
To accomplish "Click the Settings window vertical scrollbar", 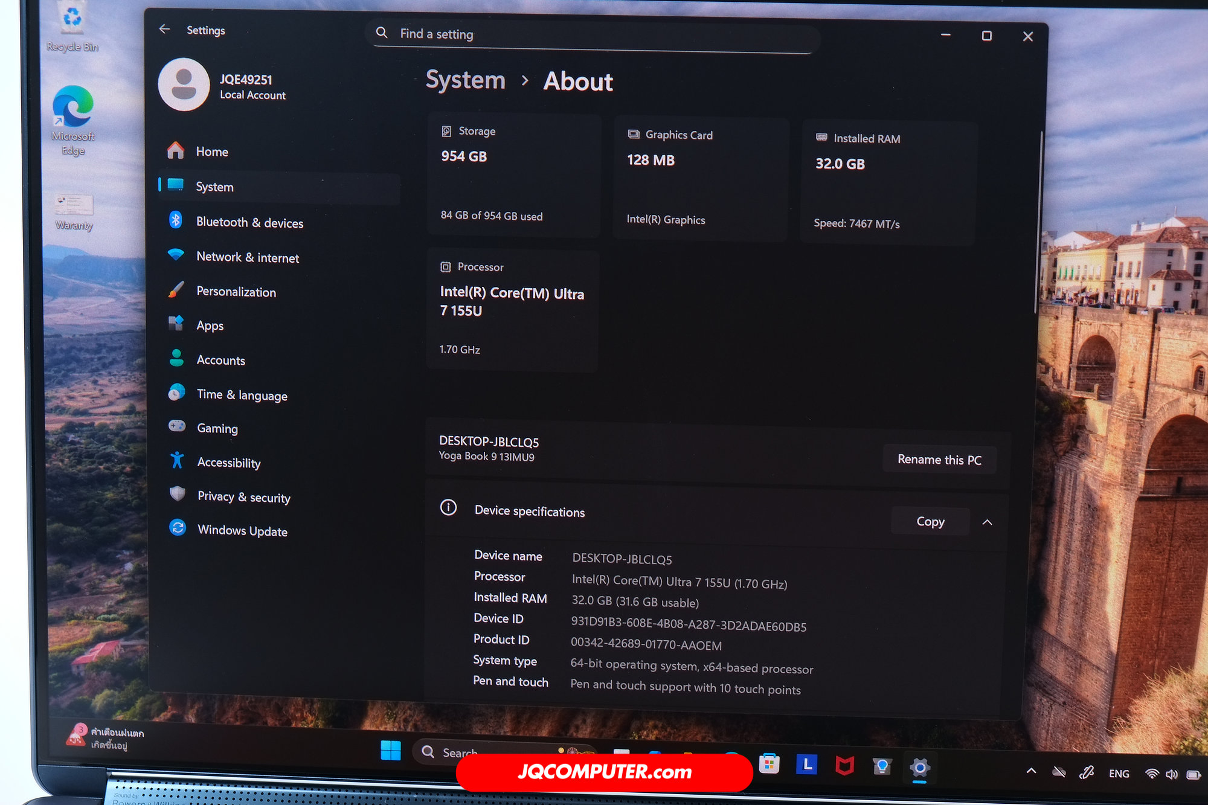I will pyautogui.click(x=1040, y=223).
